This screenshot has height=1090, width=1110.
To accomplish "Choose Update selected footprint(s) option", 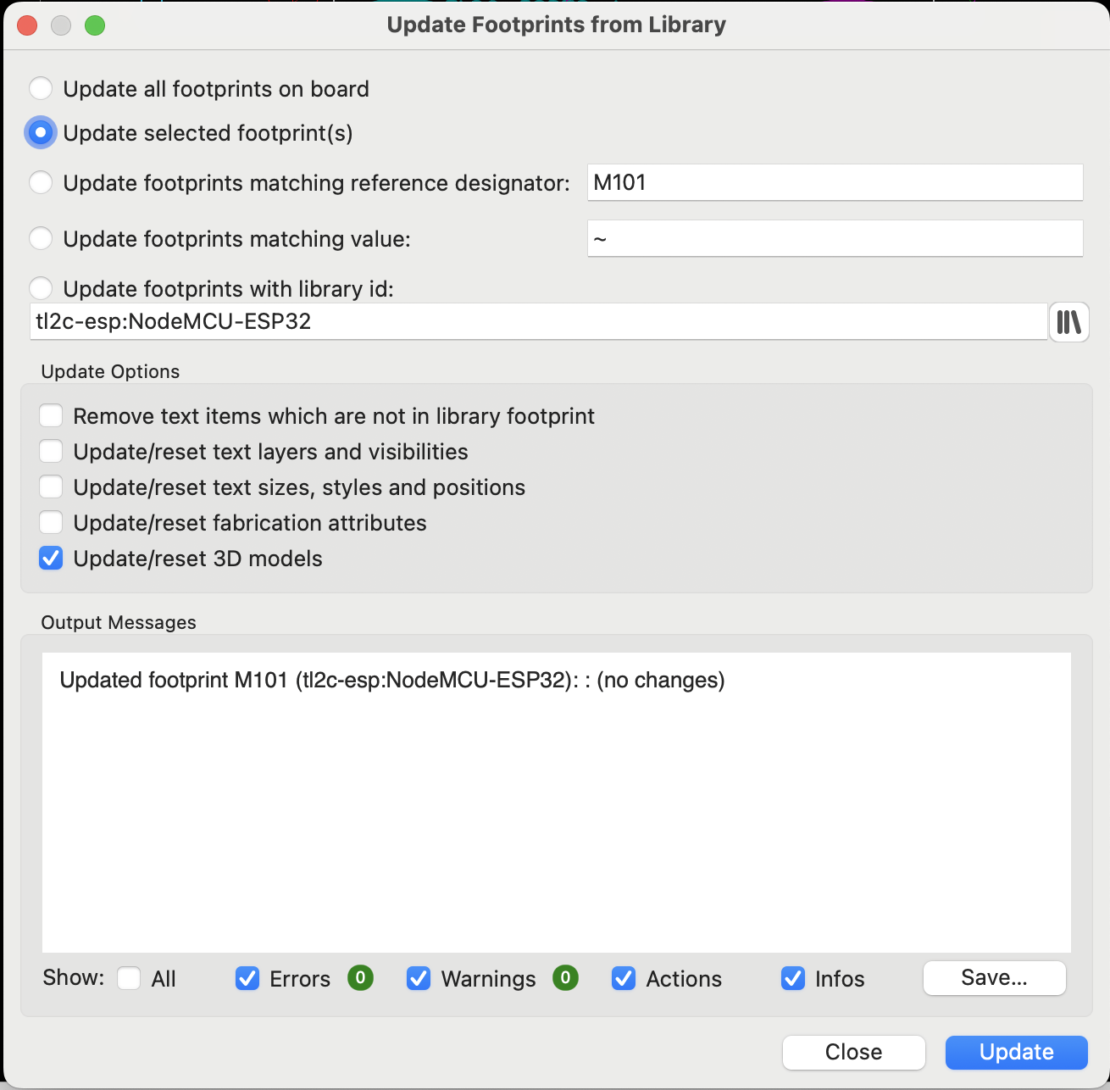I will pos(41,133).
